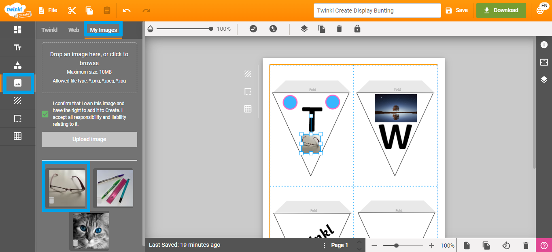
Task: Select the Text tool in the sidebar
Action: coord(18,48)
